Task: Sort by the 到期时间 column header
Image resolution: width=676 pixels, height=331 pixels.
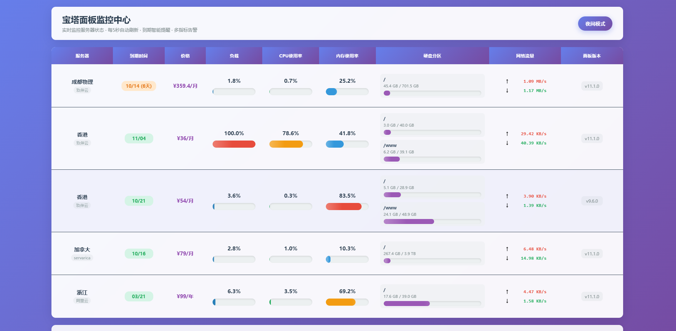Action: [x=139, y=56]
